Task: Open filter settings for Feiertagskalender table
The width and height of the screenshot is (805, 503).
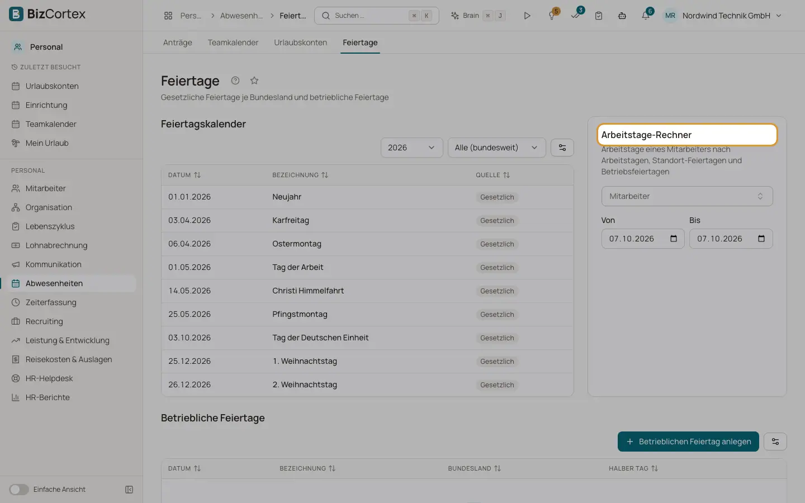Action: click(x=562, y=148)
